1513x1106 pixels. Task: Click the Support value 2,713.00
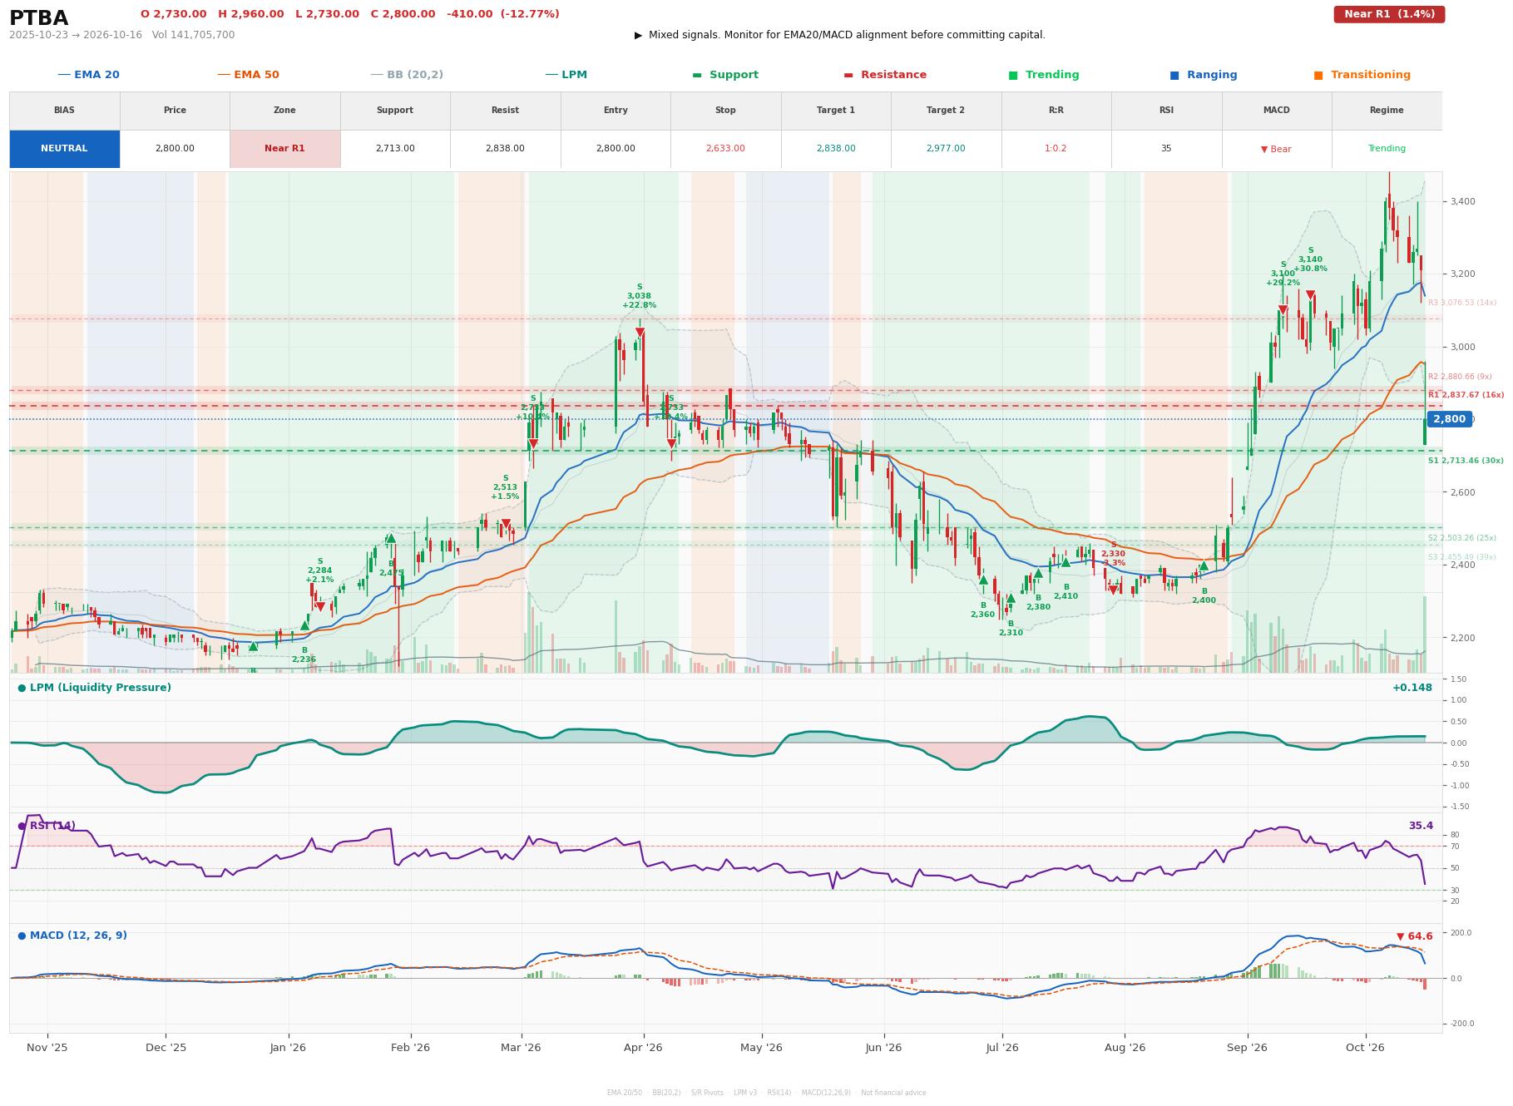point(395,149)
